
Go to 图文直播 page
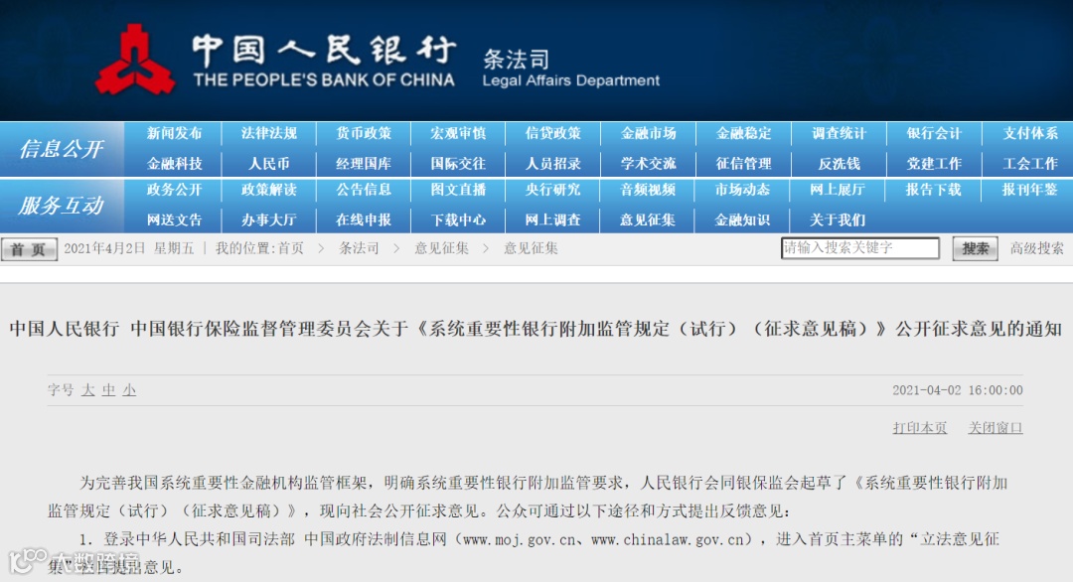click(458, 190)
